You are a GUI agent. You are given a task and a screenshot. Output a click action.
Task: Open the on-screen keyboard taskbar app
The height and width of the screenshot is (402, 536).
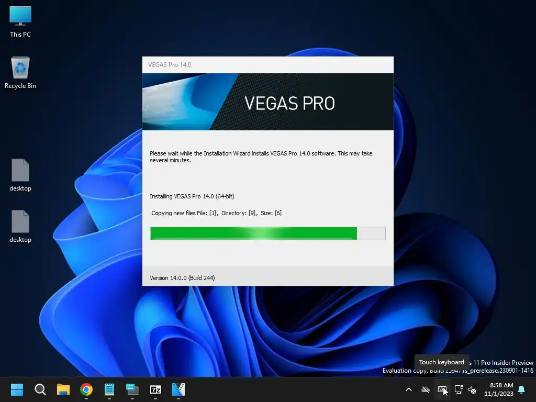pos(132,389)
